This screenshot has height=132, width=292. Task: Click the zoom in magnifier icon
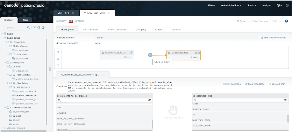coord(58,52)
